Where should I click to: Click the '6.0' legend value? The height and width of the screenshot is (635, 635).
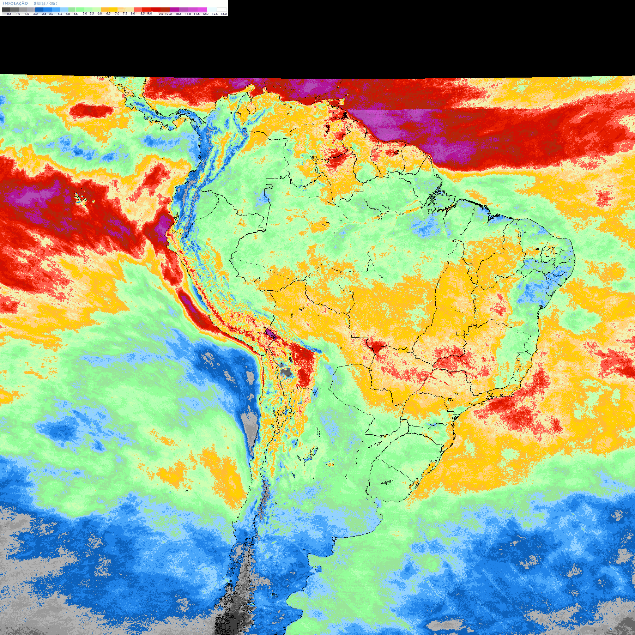point(99,13)
